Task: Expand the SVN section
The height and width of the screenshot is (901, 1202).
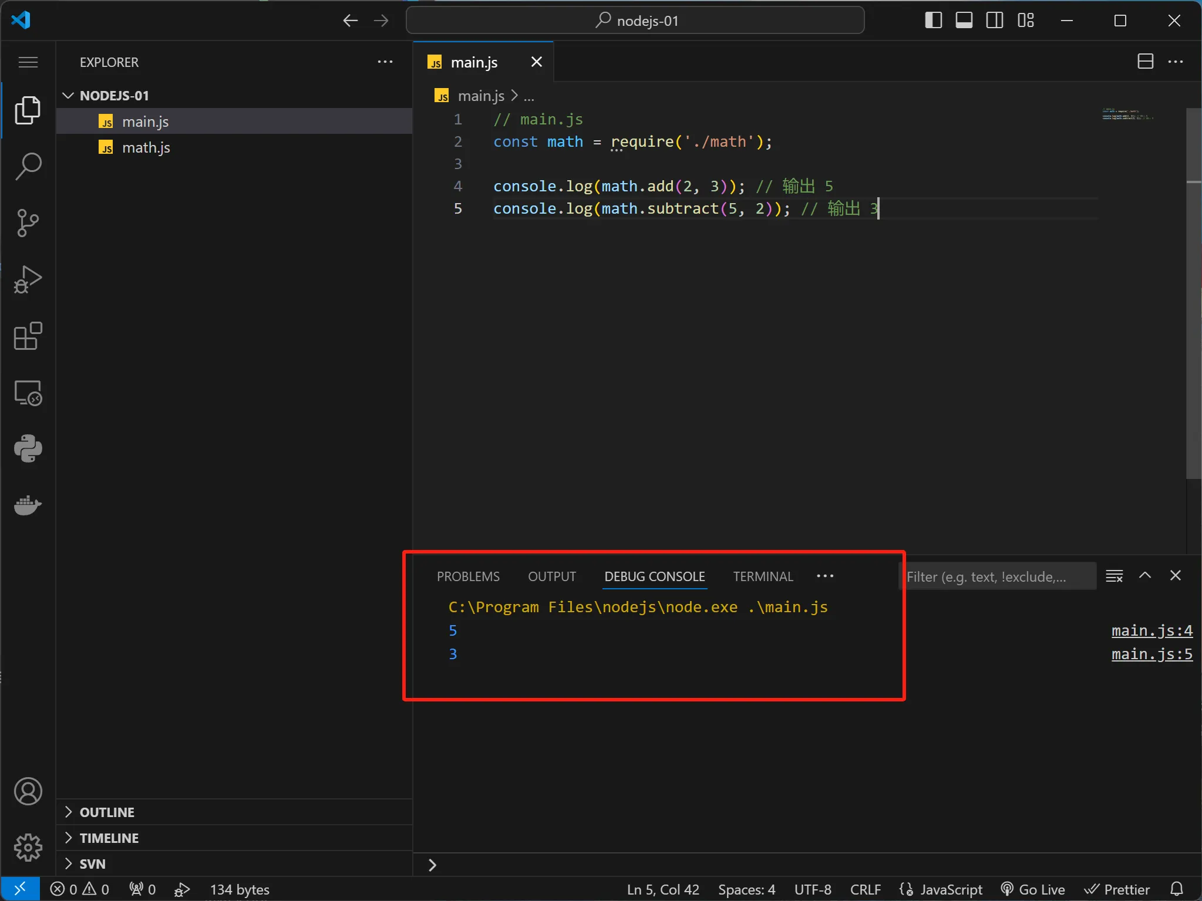Action: tap(235, 863)
